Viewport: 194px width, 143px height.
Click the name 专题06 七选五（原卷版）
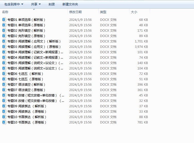point(25,79)
